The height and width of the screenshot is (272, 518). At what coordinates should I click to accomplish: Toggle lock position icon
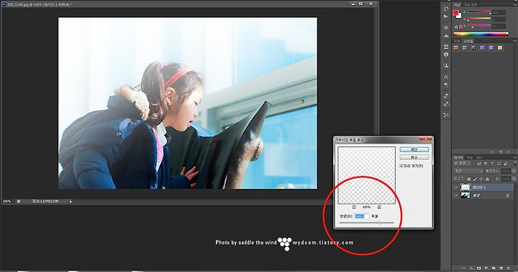(481, 179)
